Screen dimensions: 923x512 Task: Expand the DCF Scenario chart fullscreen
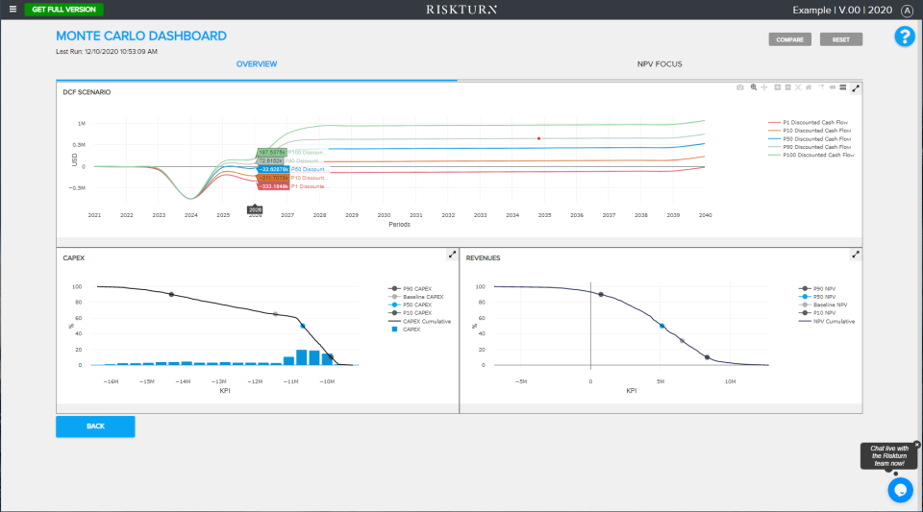click(856, 88)
